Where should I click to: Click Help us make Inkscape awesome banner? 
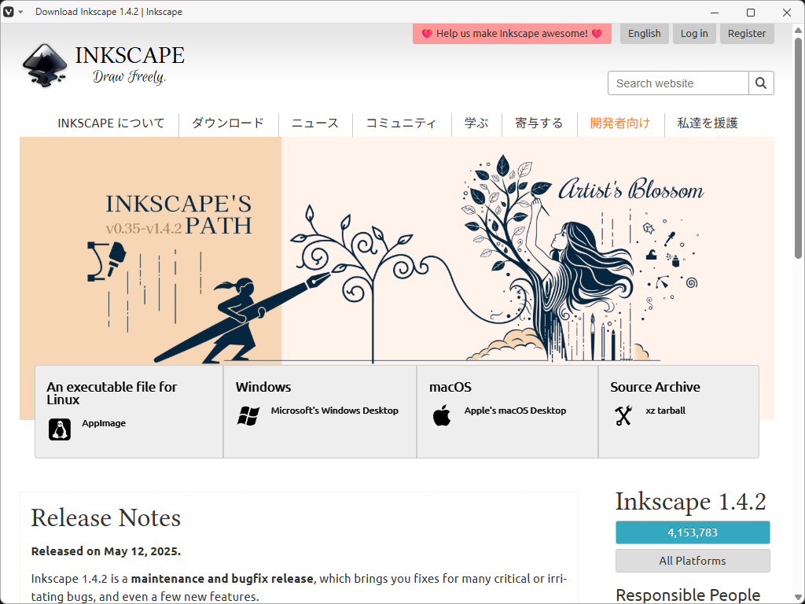coord(512,33)
